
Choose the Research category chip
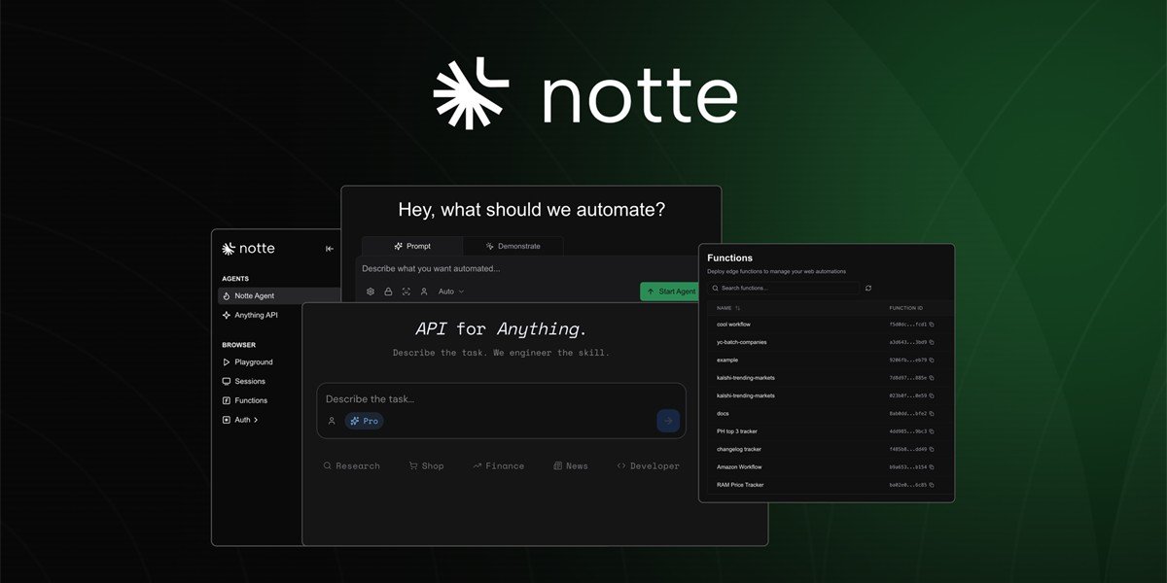click(x=351, y=466)
